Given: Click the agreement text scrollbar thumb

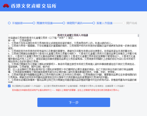Looking at the screenshot, I should tap(138, 36).
